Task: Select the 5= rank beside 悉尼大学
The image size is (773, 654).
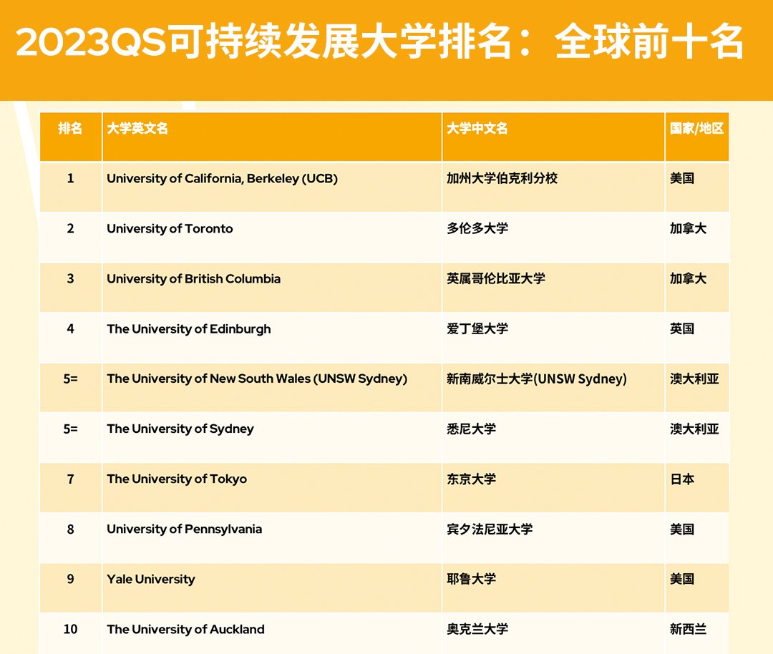Action: point(70,429)
